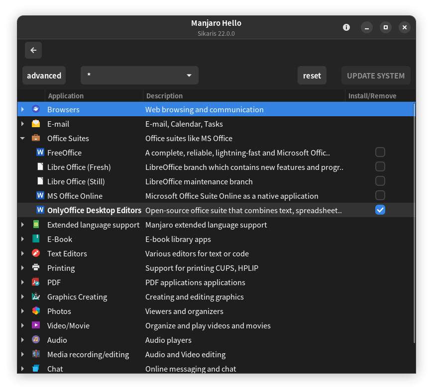This screenshot has height=392, width=433.
Task: Click the Application column header
Action: point(94,96)
